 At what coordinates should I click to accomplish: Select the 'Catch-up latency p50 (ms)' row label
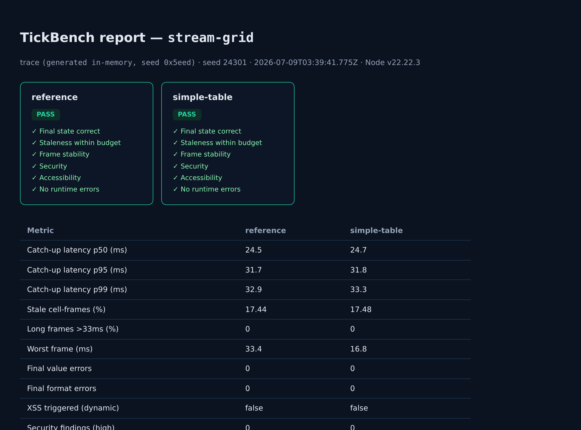[77, 250]
